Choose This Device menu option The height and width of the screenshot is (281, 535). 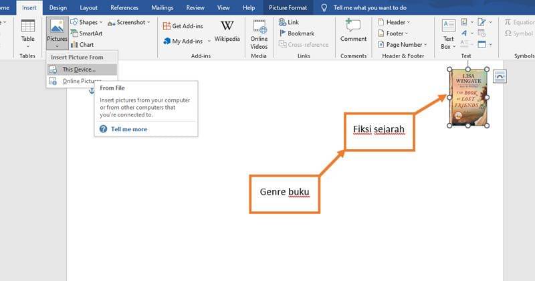click(x=79, y=69)
